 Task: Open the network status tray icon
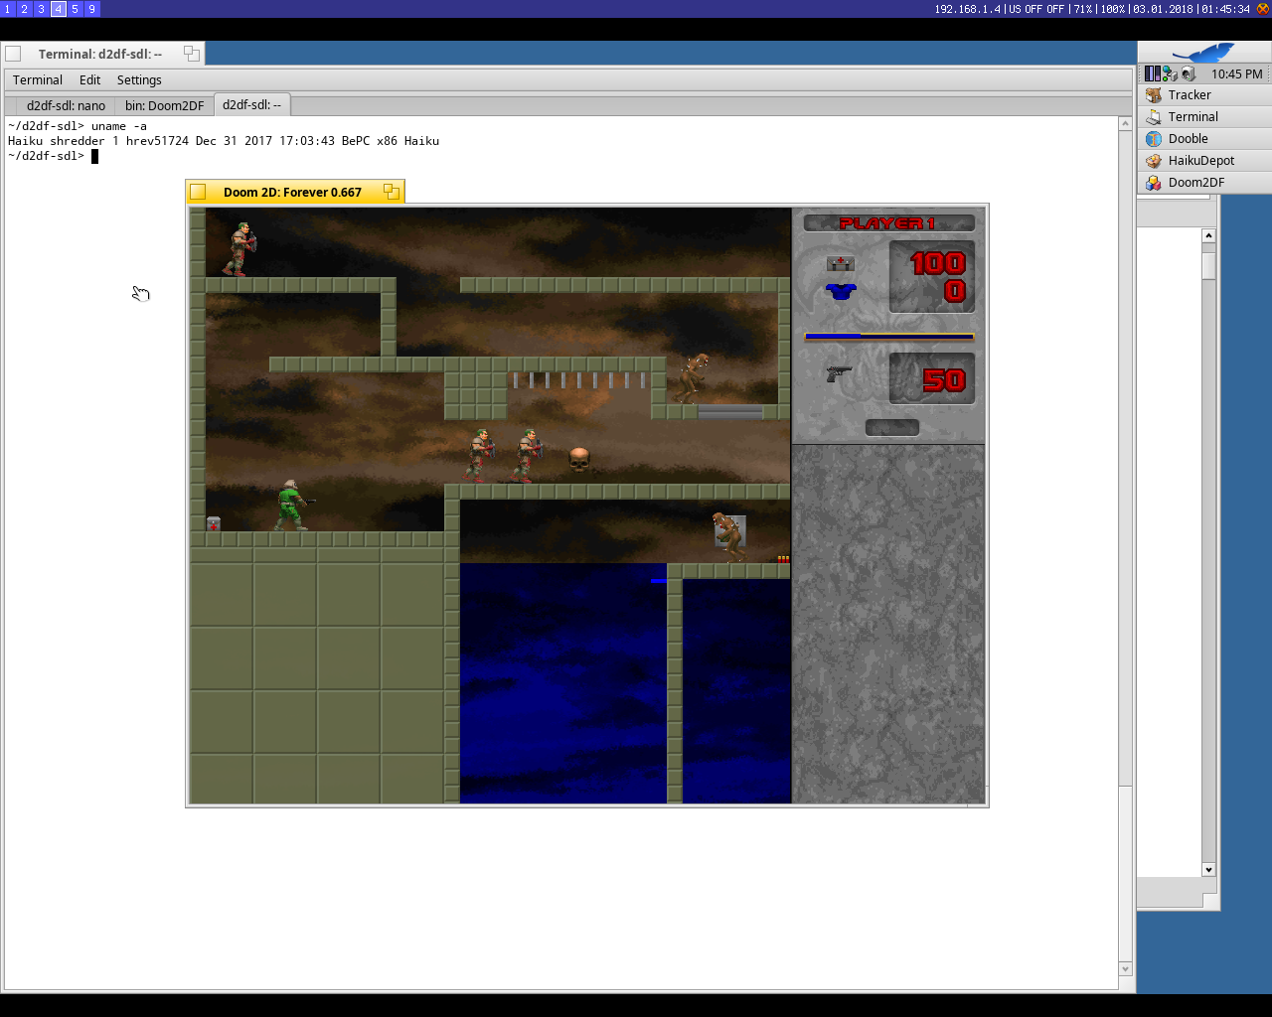click(x=1170, y=73)
